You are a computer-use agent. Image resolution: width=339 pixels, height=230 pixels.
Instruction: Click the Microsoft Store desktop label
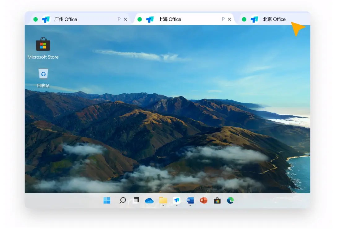43,57
